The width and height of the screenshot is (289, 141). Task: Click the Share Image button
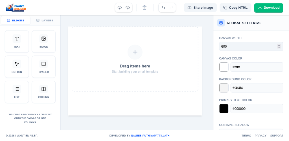point(200,8)
